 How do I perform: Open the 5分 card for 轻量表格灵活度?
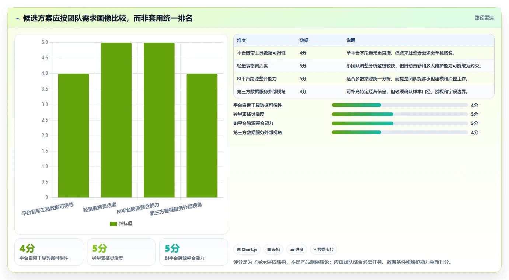coord(121,252)
